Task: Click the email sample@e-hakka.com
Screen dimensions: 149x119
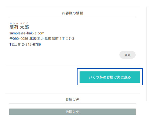Action: (27, 33)
